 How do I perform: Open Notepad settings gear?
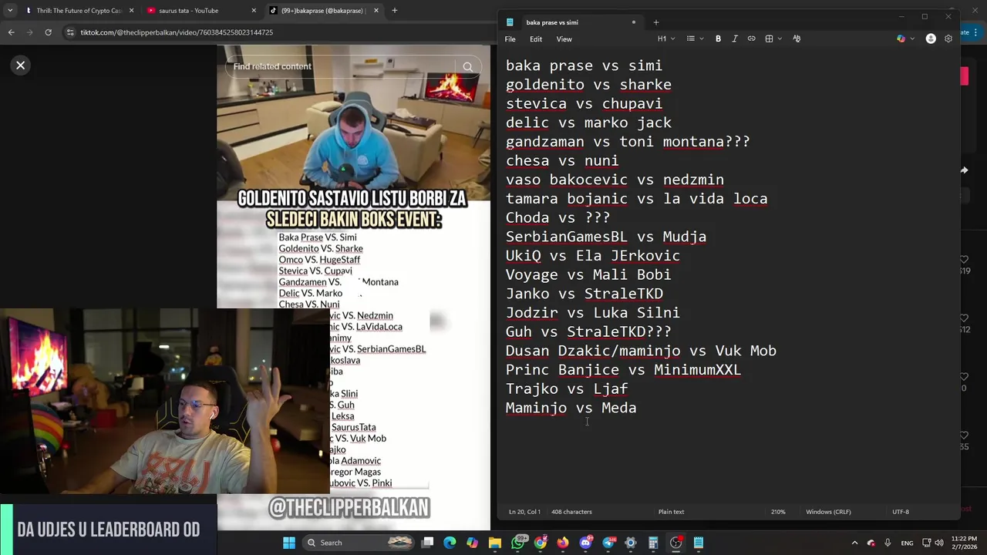click(x=948, y=39)
